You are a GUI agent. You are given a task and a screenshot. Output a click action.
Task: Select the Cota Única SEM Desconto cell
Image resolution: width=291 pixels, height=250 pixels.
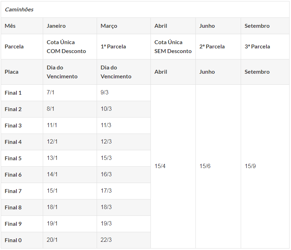coord(173,47)
